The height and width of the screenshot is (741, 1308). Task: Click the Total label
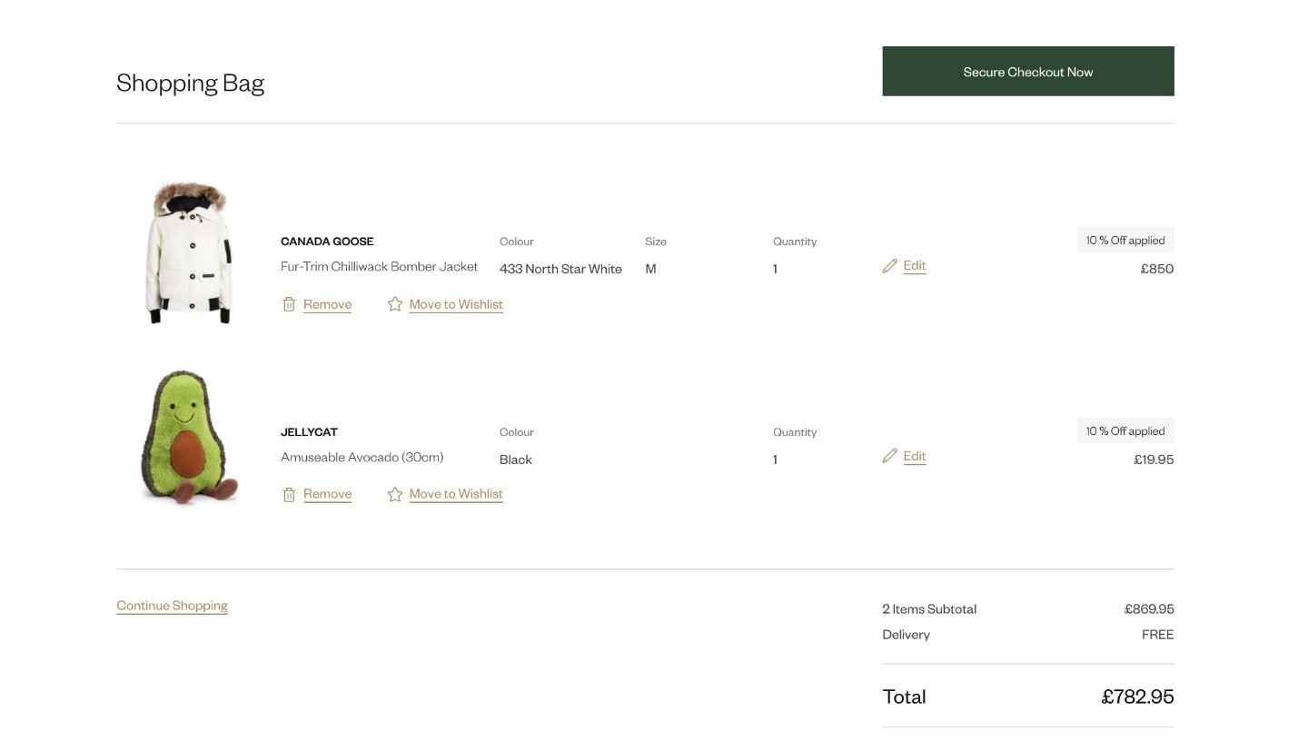coord(904,697)
